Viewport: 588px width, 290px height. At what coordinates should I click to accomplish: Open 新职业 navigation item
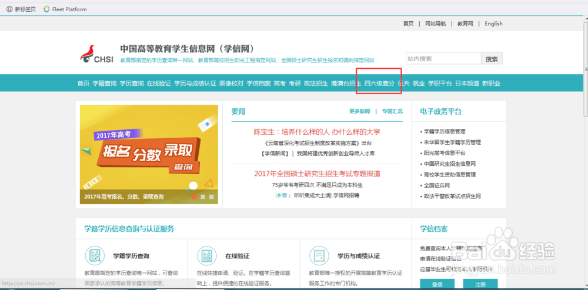[491, 84]
